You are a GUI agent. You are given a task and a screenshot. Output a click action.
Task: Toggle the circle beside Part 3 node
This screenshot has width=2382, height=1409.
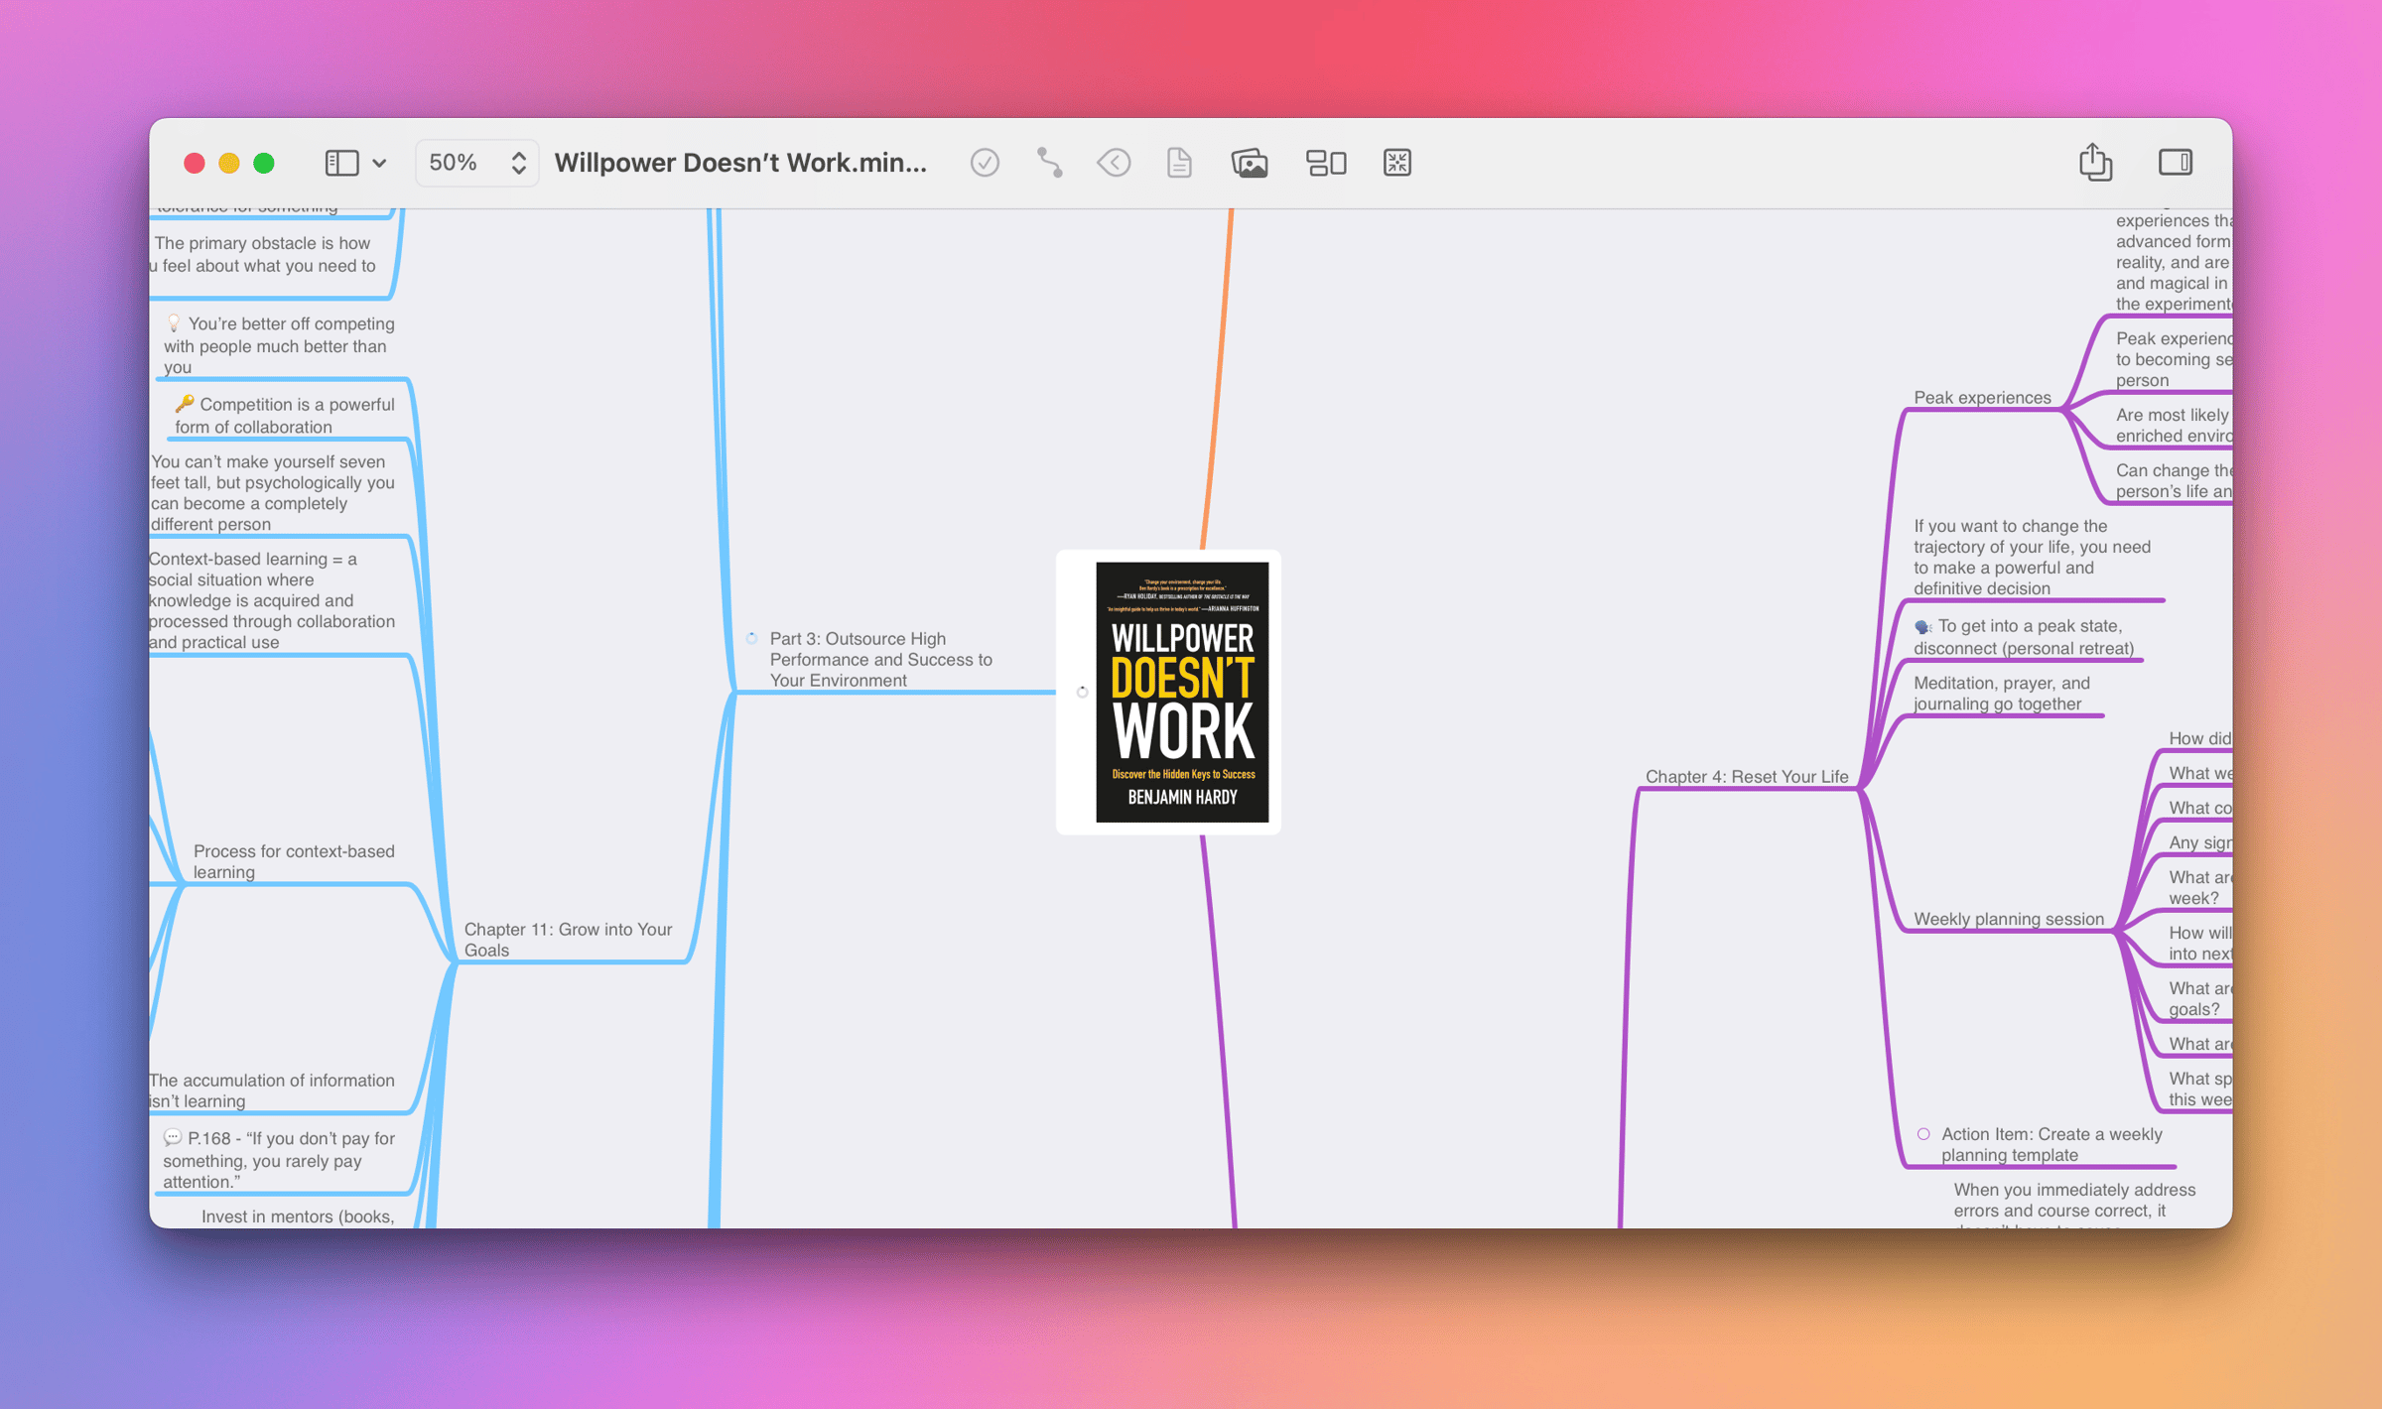click(x=751, y=639)
